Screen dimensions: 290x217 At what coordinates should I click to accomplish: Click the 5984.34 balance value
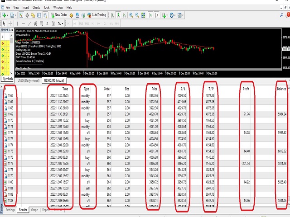tap(282, 114)
